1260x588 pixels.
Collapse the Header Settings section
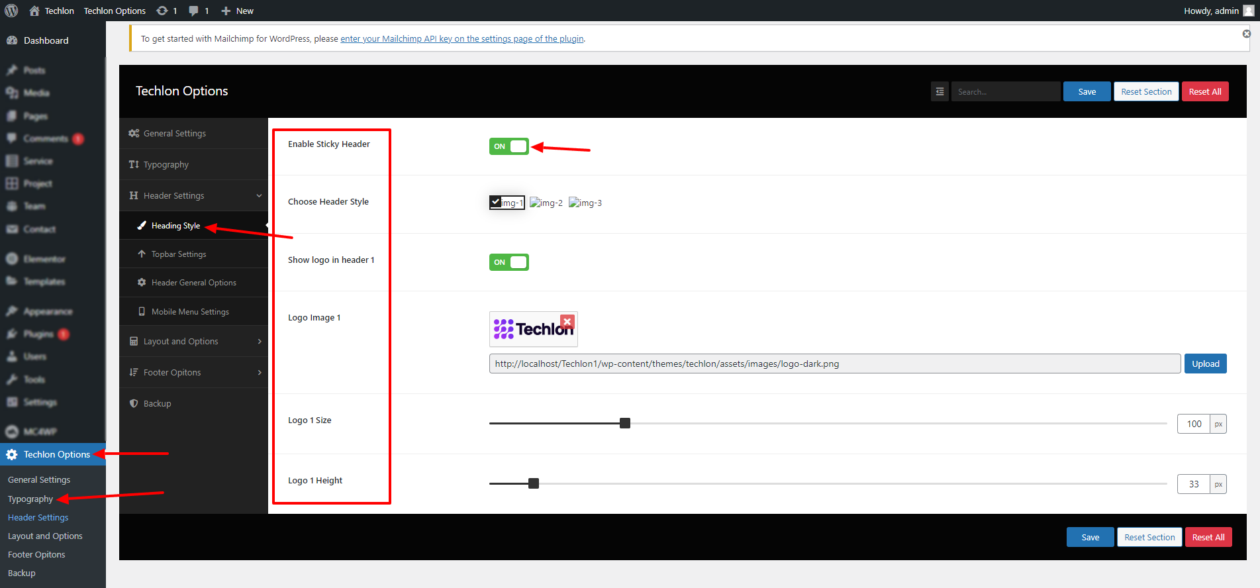point(259,195)
